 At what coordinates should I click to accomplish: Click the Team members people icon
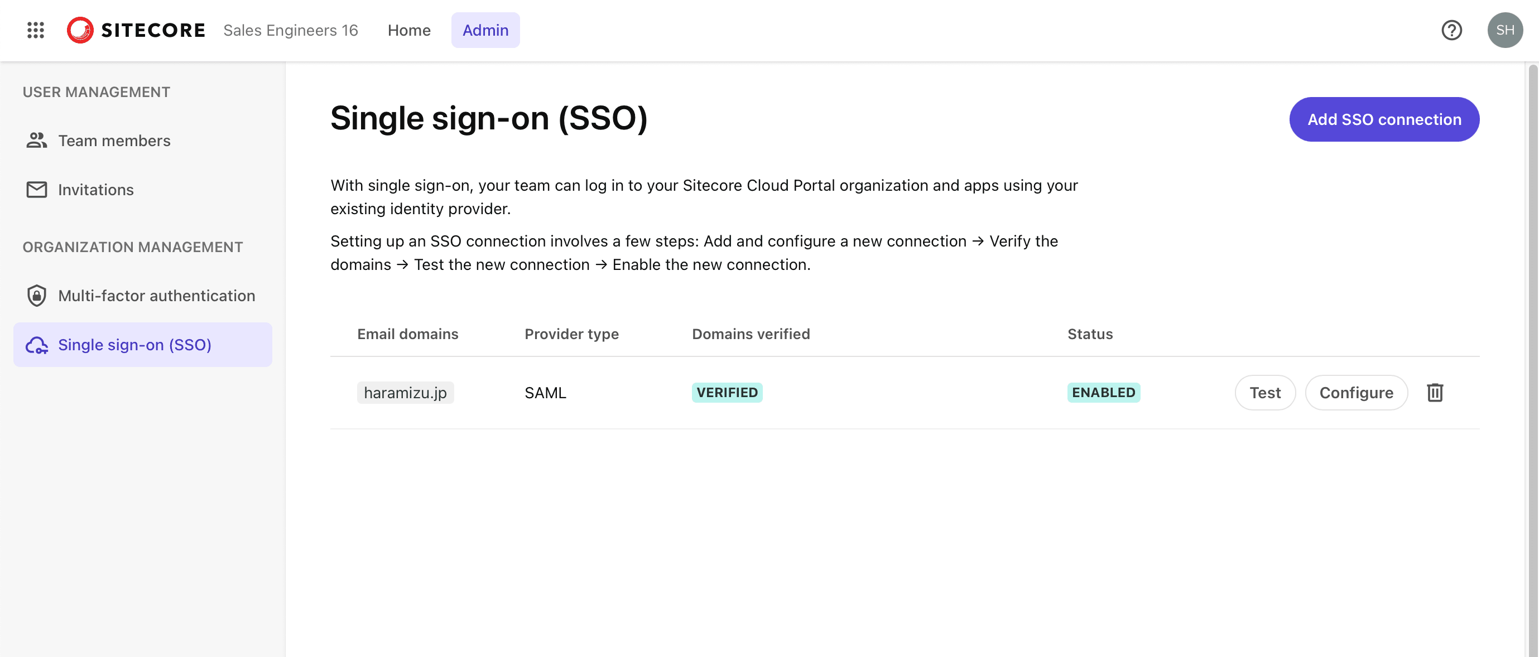pos(36,141)
